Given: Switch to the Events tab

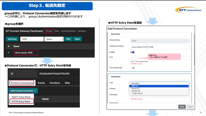Looking at the screenshot, I should point(41,83).
